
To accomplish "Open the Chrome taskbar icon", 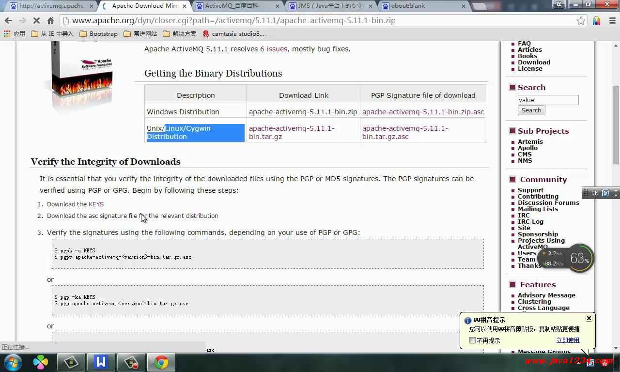I will click(161, 362).
